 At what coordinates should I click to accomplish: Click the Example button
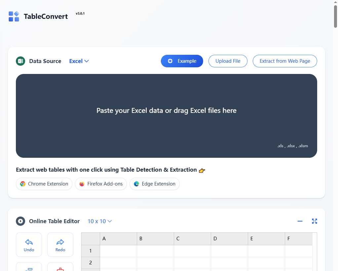[182, 61]
